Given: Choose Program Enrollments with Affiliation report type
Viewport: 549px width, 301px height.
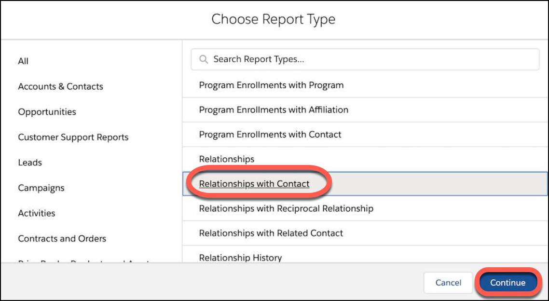Looking at the screenshot, I should coord(274,109).
